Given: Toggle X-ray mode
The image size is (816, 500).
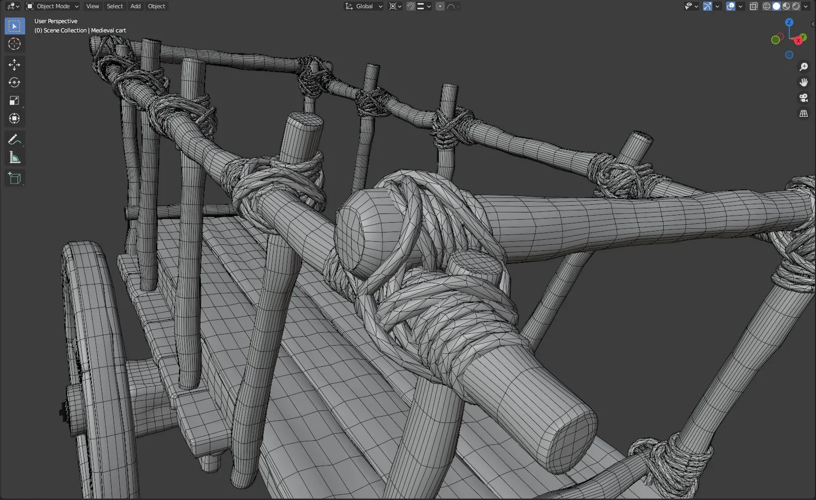Looking at the screenshot, I should click(754, 6).
